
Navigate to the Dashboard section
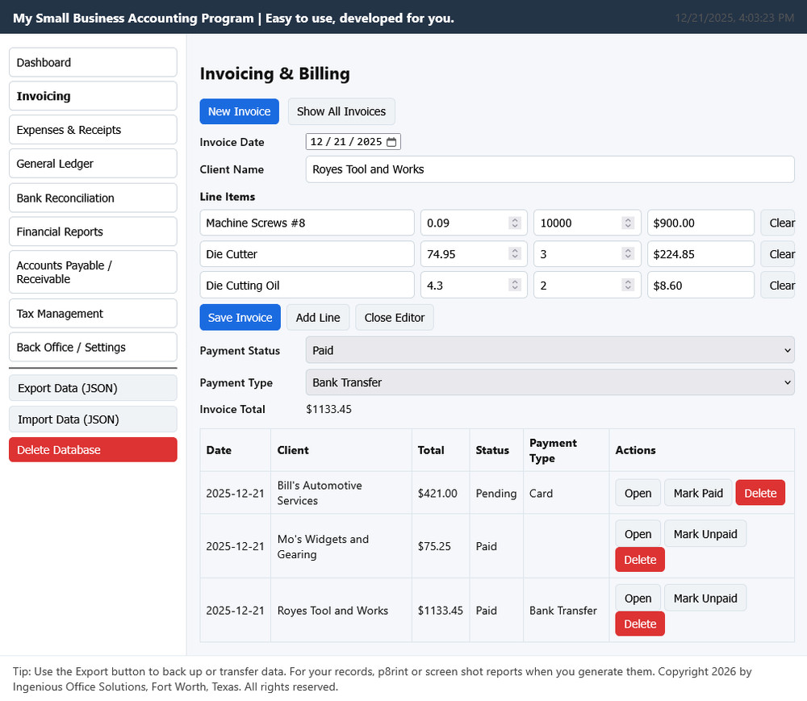pyautogui.click(x=92, y=62)
